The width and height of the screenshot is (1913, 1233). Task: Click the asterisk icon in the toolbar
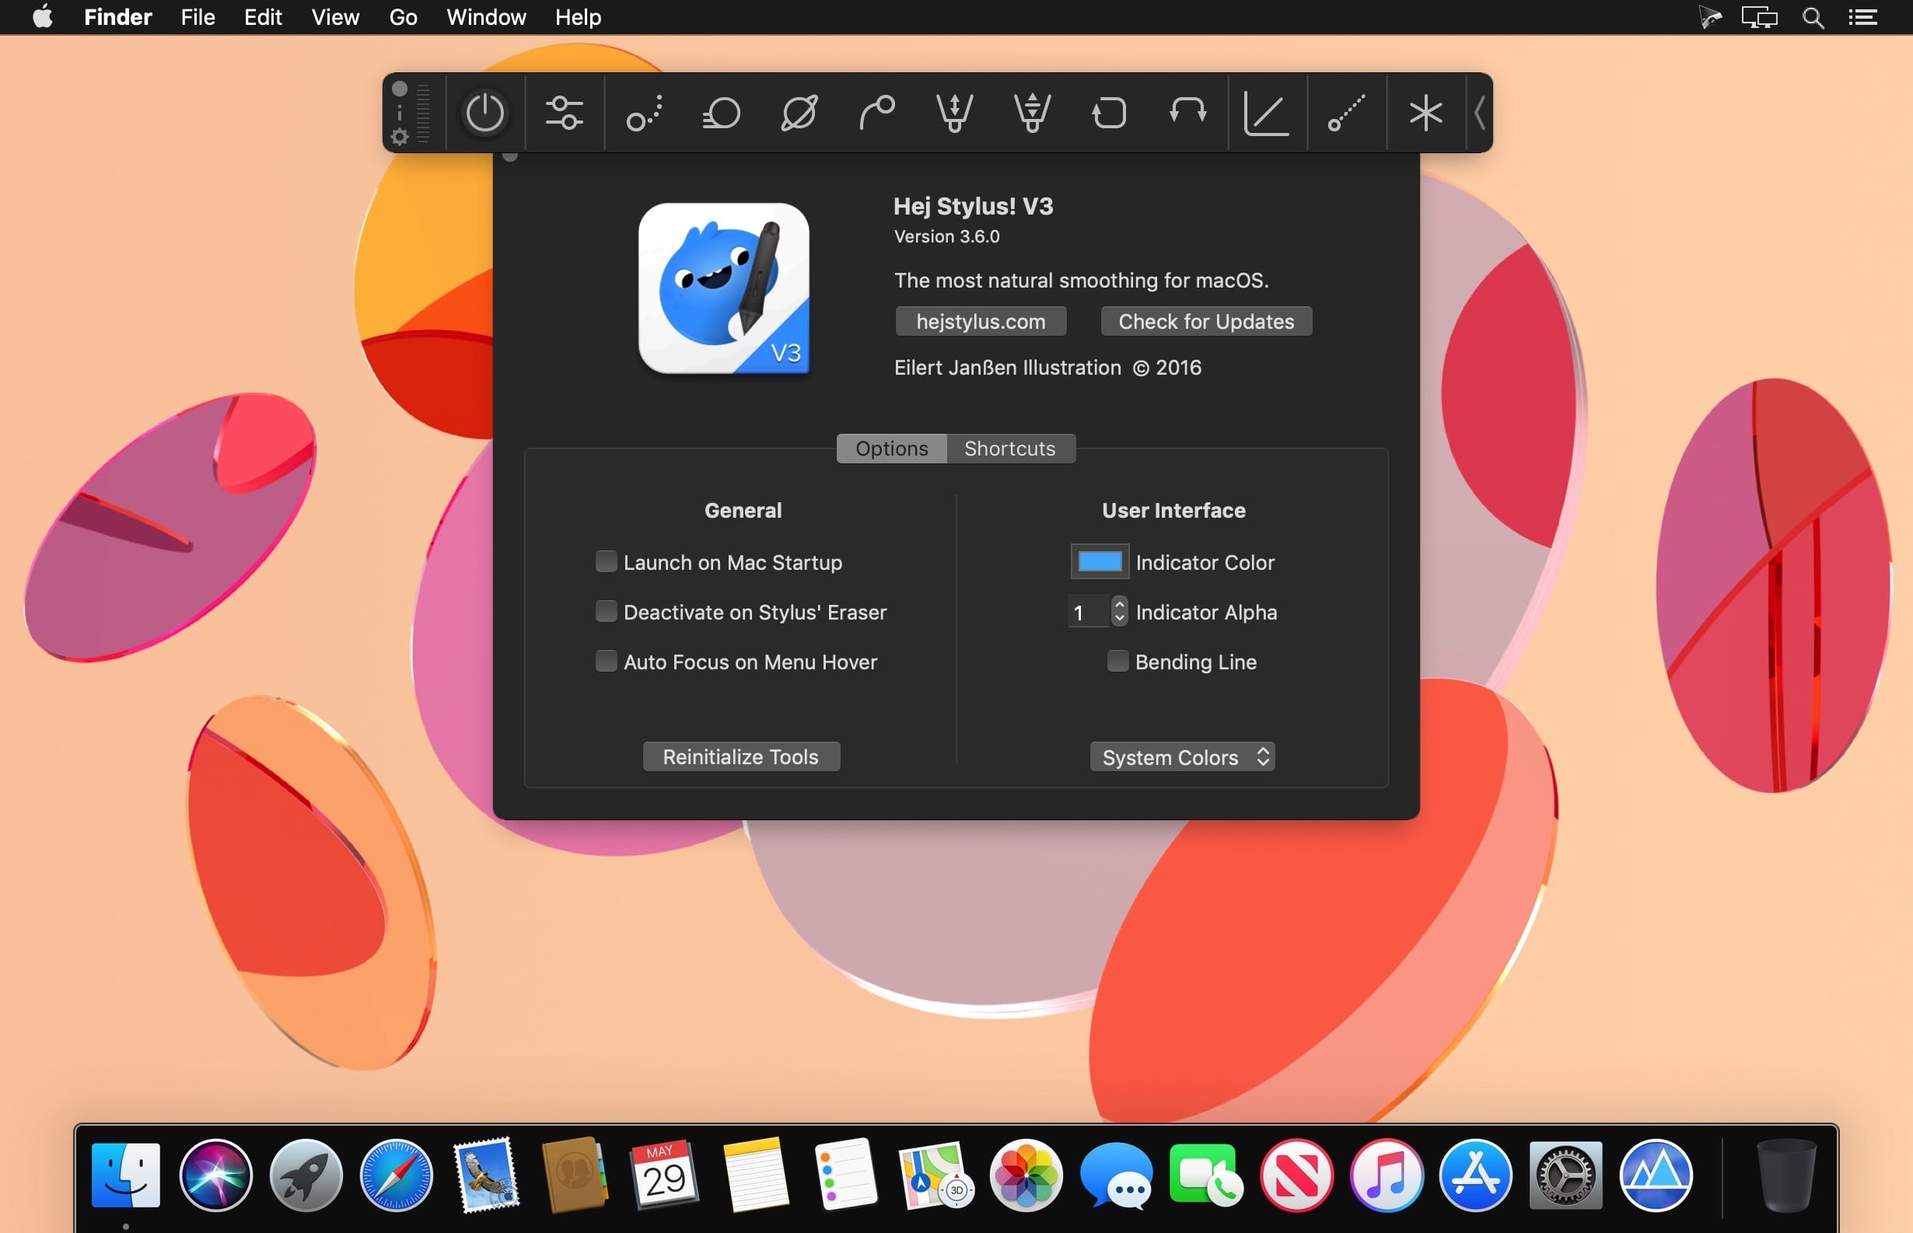(x=1425, y=112)
